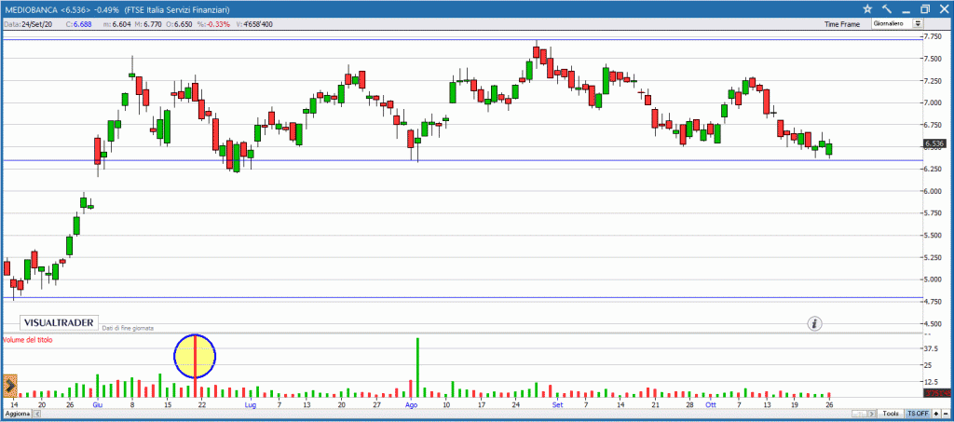
Task: Click the 7.750 price axis label
Action: tap(934, 37)
